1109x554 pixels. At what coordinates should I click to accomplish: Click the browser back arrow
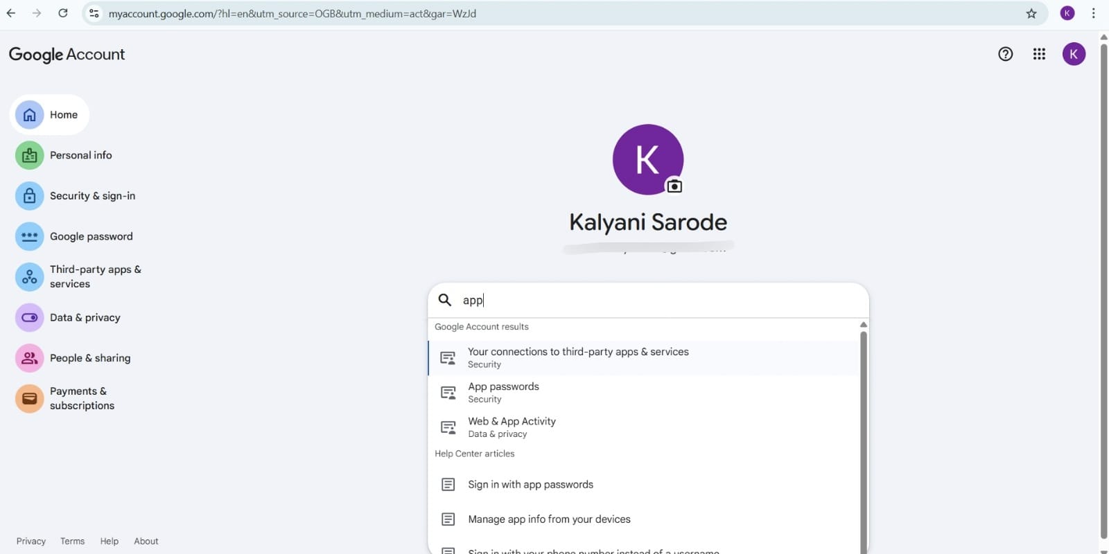point(11,13)
